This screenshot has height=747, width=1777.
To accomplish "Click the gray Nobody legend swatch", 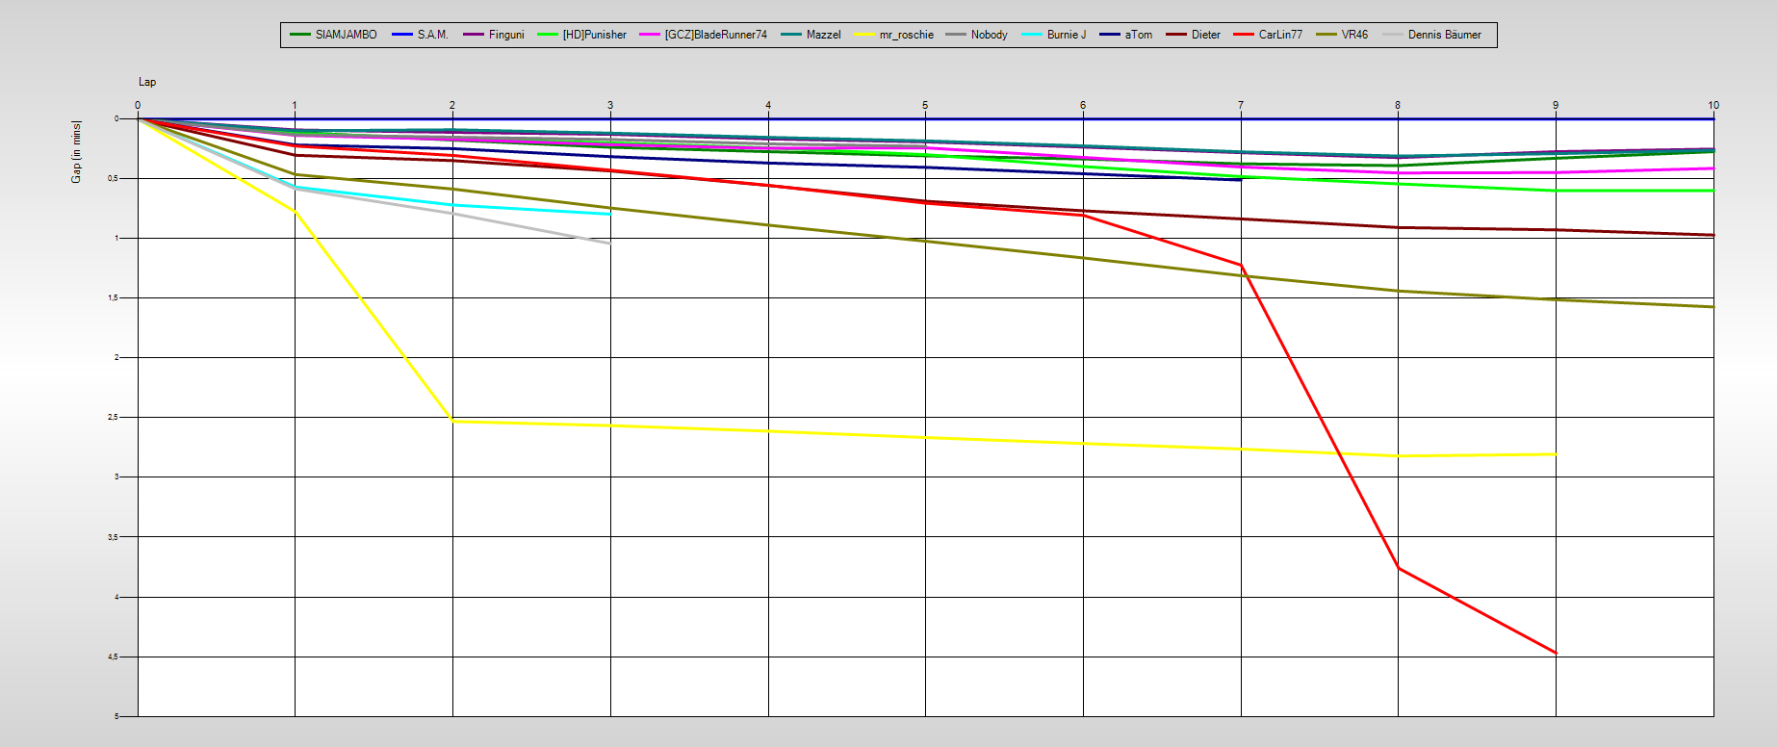I will coord(956,35).
